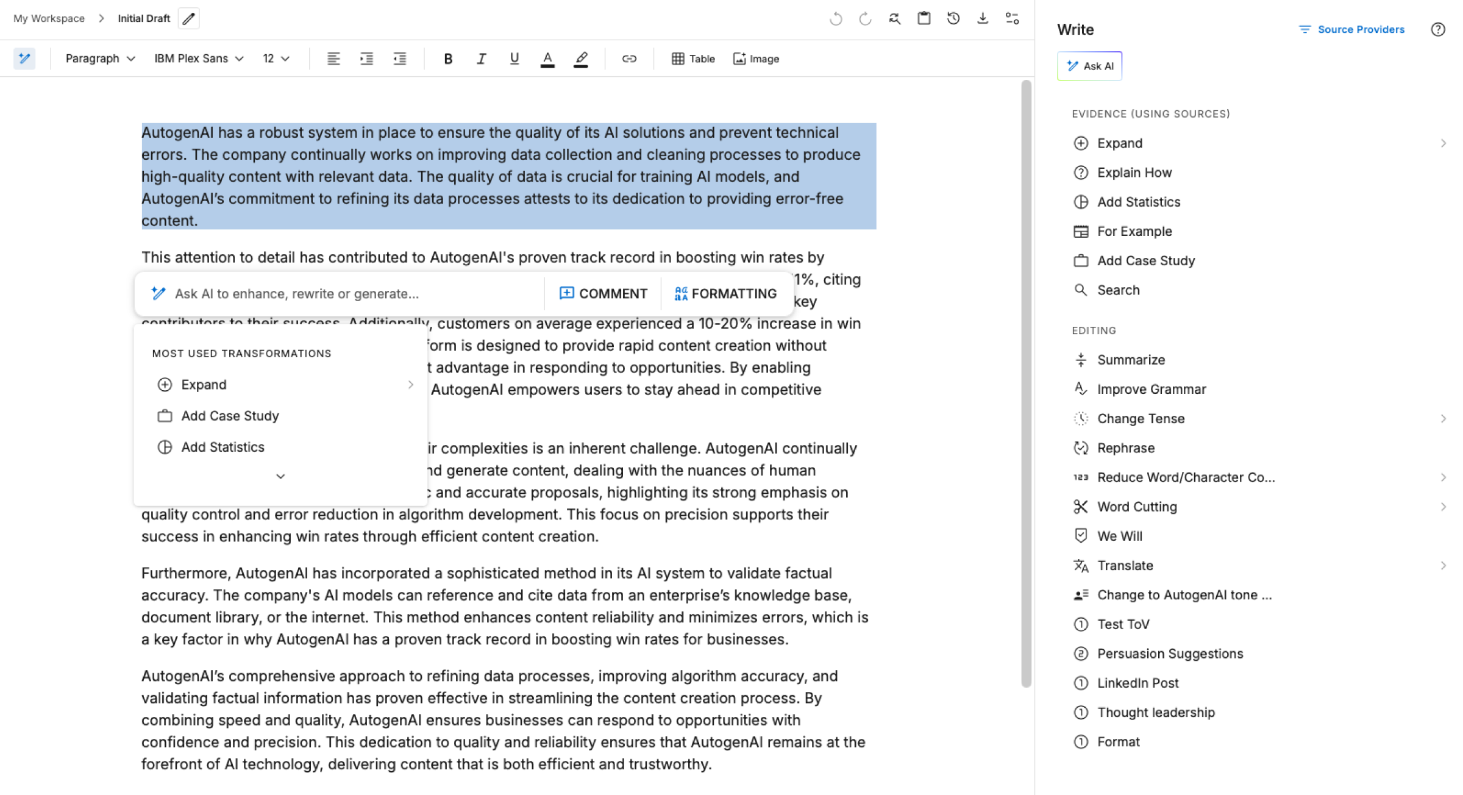Image resolution: width=1463 pixels, height=795 pixels.
Task: Click the rename draft pencil icon
Action: point(189,18)
